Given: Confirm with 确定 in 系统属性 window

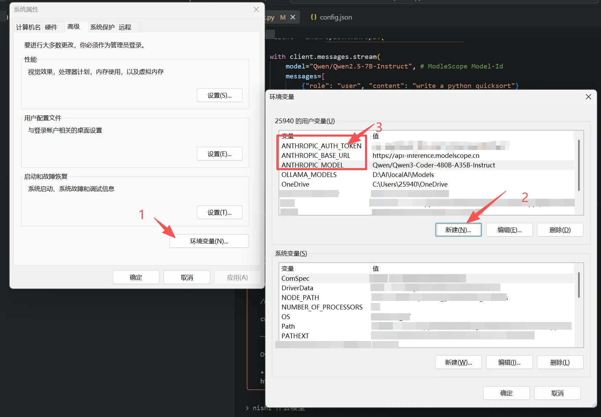Looking at the screenshot, I should (136, 277).
